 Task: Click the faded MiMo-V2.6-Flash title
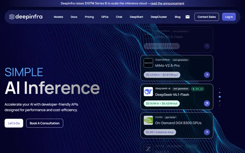tap(169, 37)
